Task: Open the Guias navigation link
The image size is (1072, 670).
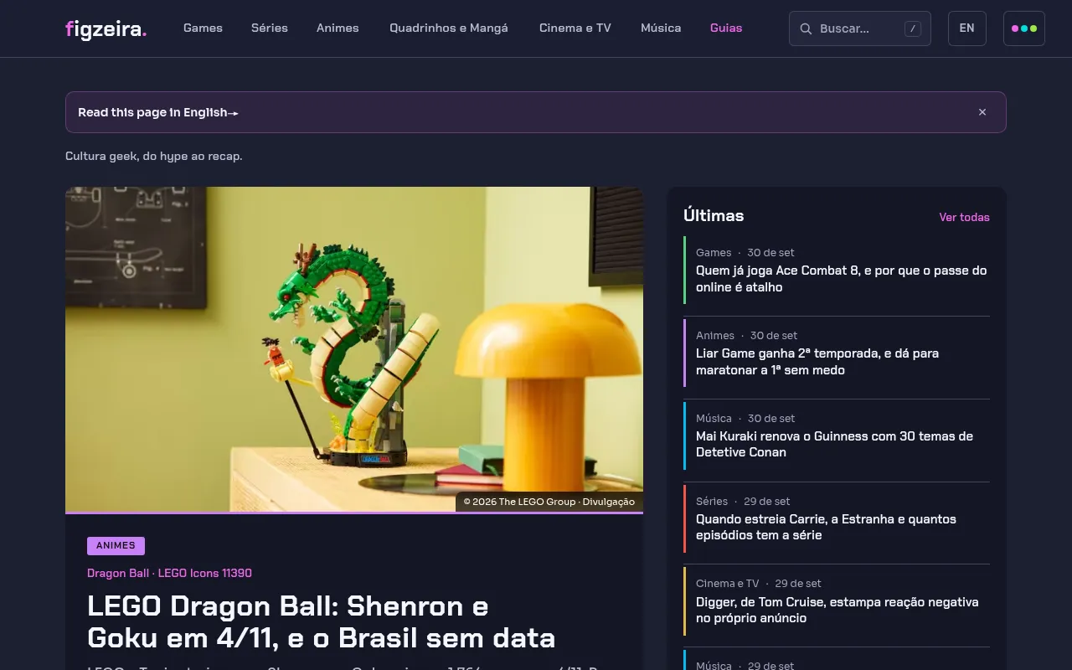Action: (726, 28)
